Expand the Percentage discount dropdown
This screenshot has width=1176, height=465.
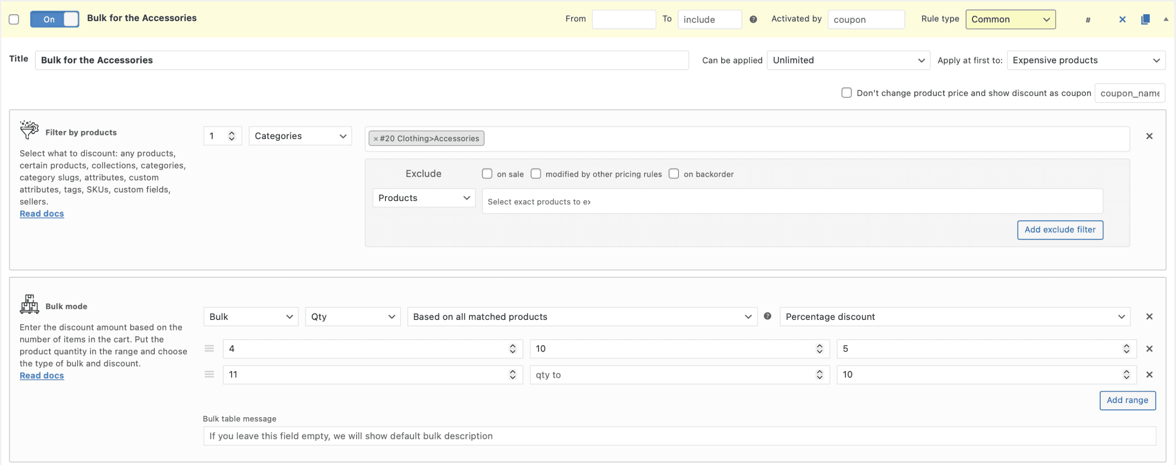click(x=955, y=317)
